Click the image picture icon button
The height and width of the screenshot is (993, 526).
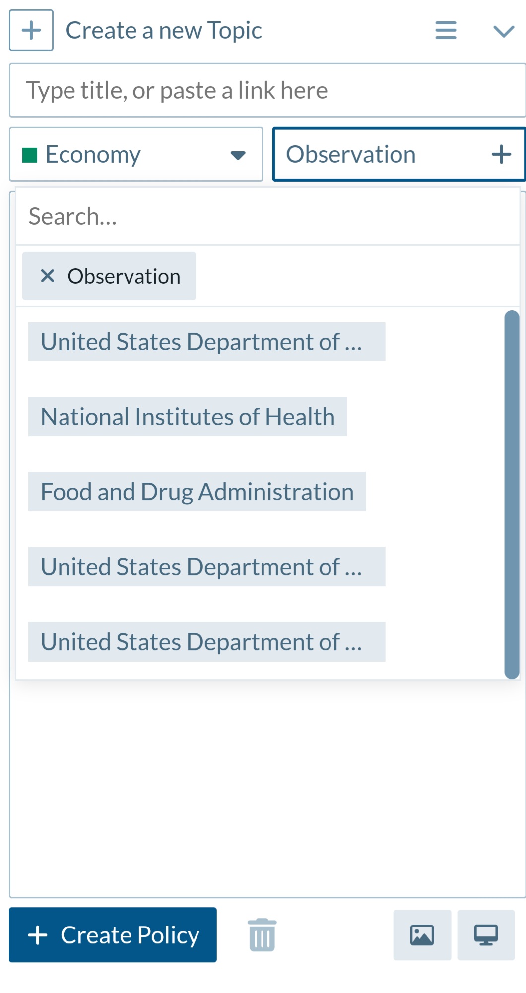422,935
